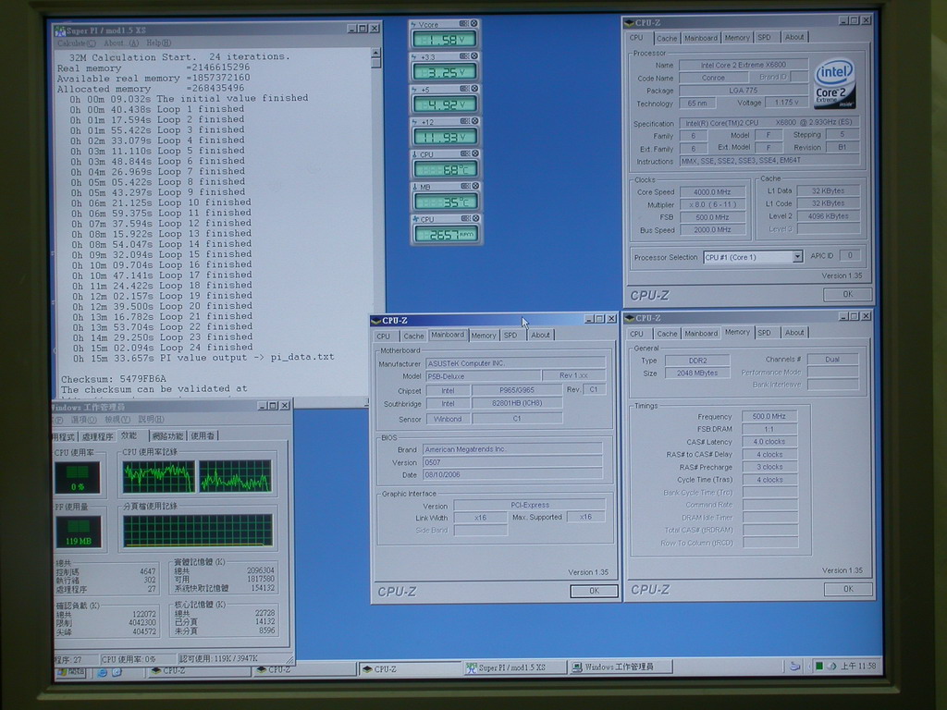Open settings icon on the CPU fan RPM widget
This screenshot has height=710, width=947.
pos(466,218)
